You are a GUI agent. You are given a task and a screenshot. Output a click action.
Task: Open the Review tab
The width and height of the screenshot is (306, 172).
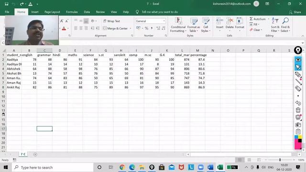(x=100, y=12)
